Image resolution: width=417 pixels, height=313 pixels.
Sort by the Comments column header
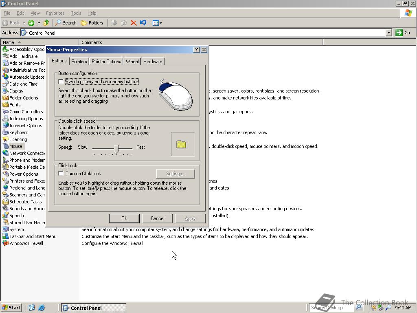[x=201, y=42]
